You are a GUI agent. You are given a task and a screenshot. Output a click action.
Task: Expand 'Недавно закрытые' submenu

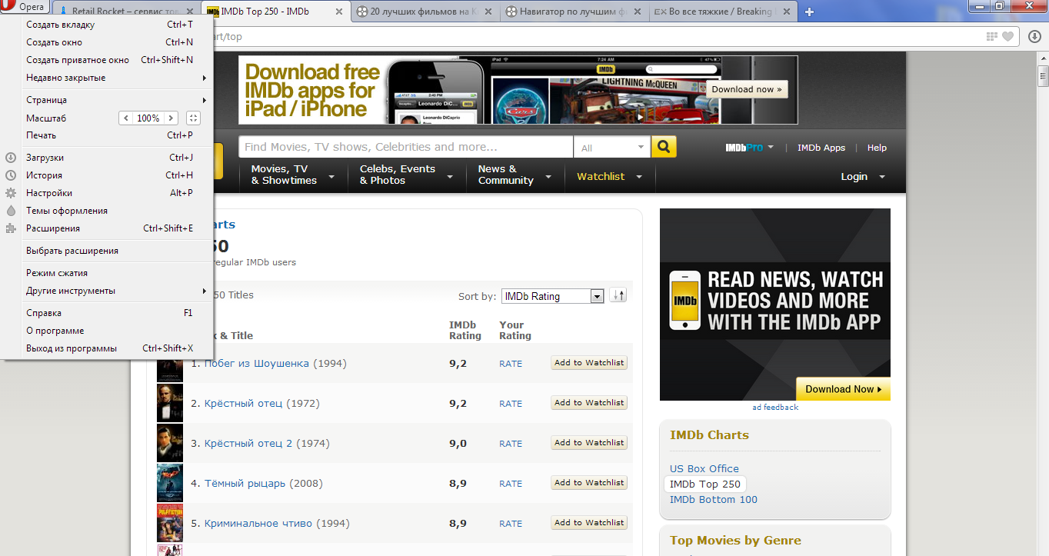pyautogui.click(x=107, y=78)
